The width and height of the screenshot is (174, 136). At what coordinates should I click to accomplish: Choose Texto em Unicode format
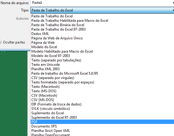(102, 65)
